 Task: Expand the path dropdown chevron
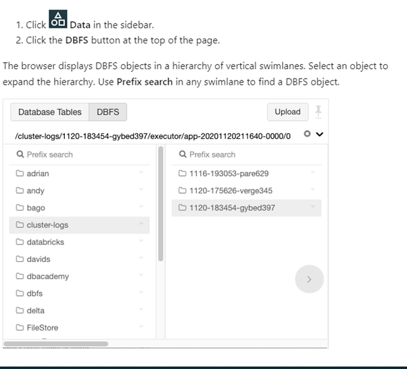(320, 134)
